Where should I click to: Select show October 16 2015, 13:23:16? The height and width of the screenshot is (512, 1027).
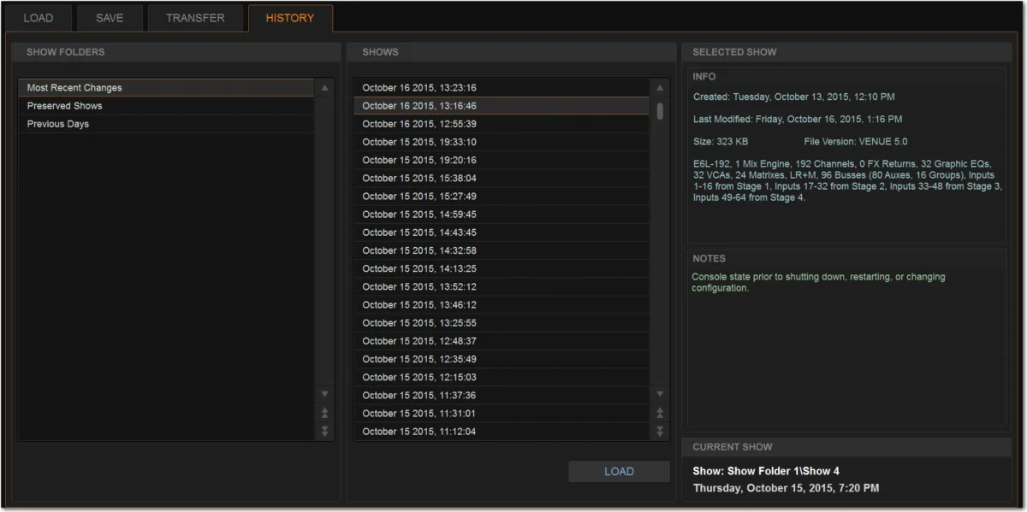click(x=502, y=88)
